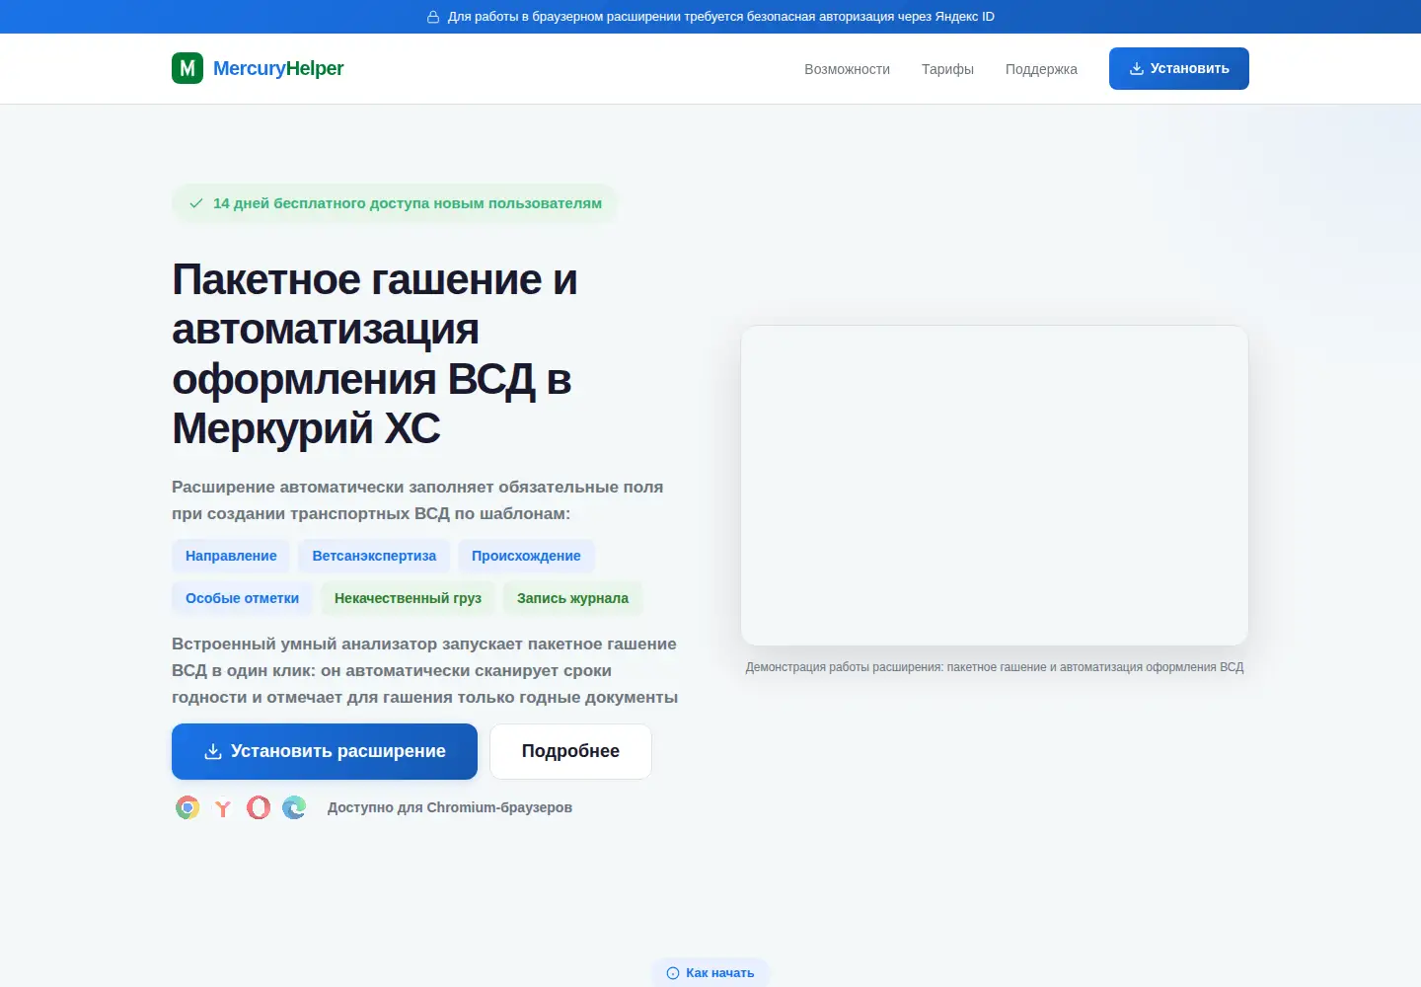Select the Ветсанэкспертиза tag
Image resolution: width=1421 pixels, height=987 pixels.
[374, 556]
